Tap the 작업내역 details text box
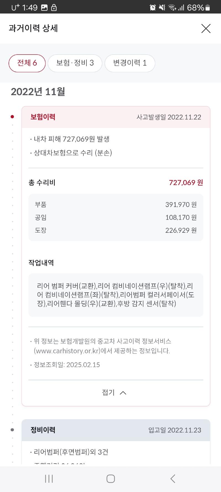The width and height of the screenshot is (221, 492). 116,295
